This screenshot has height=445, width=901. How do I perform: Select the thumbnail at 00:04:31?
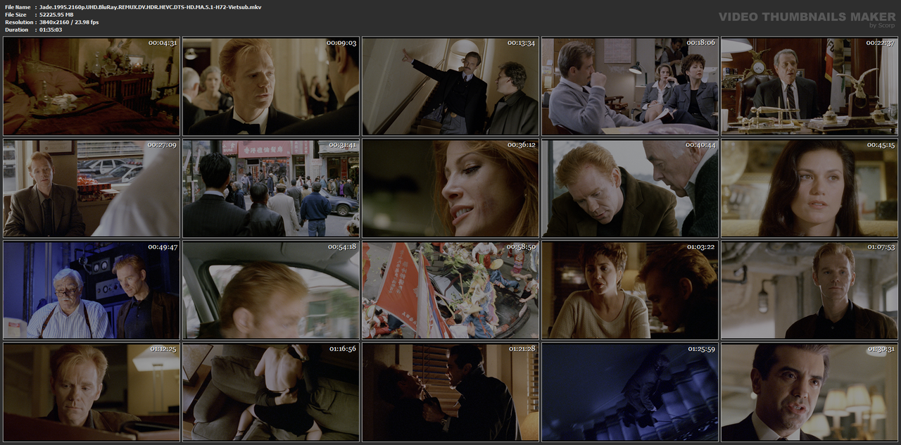tap(92, 86)
